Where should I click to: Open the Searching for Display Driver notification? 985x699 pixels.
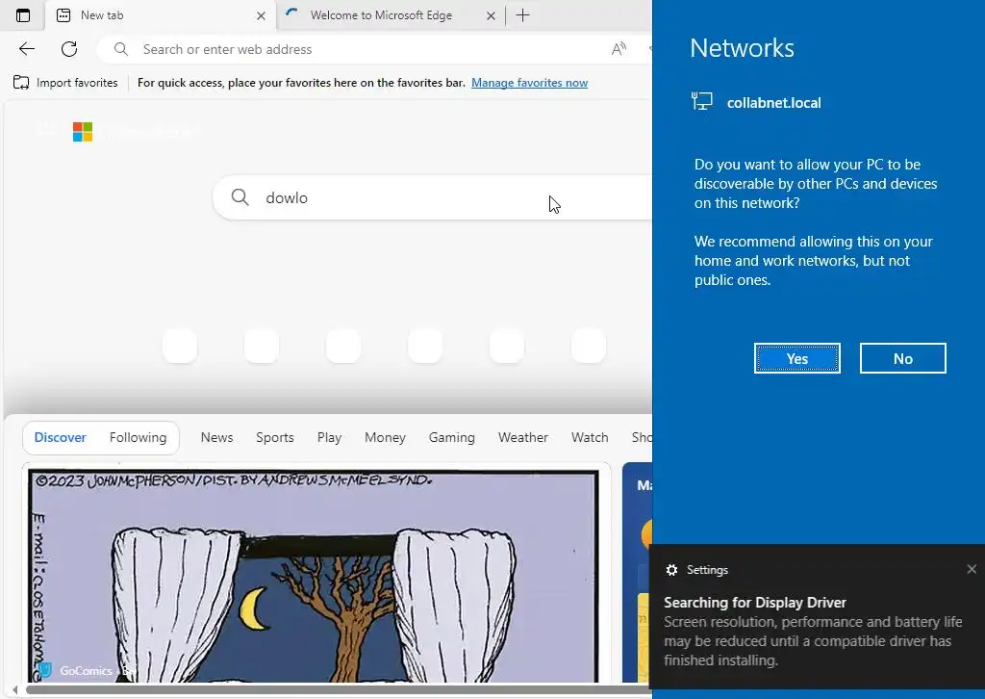tap(817, 616)
